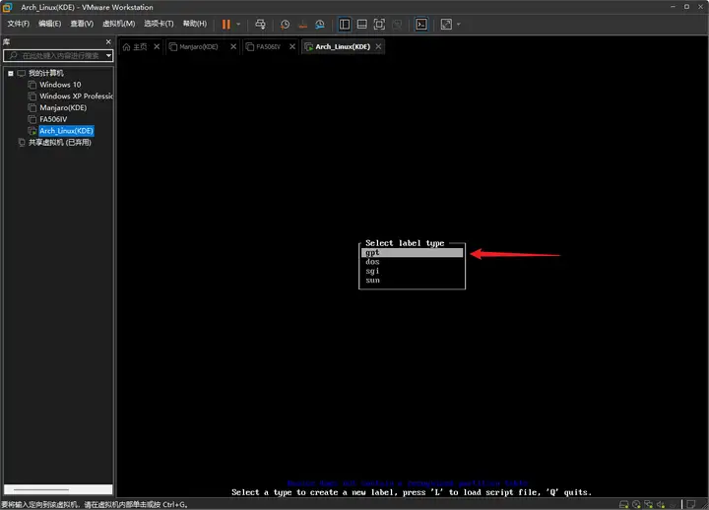This screenshot has width=709, height=510.
Task: Click Send Ctrl+Alt+Del toolbar icon
Action: tap(260, 24)
